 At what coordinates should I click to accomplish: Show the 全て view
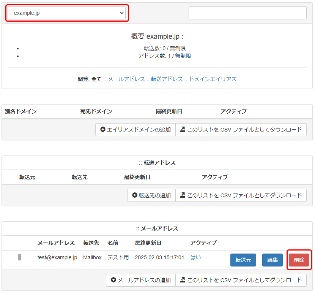[96, 79]
